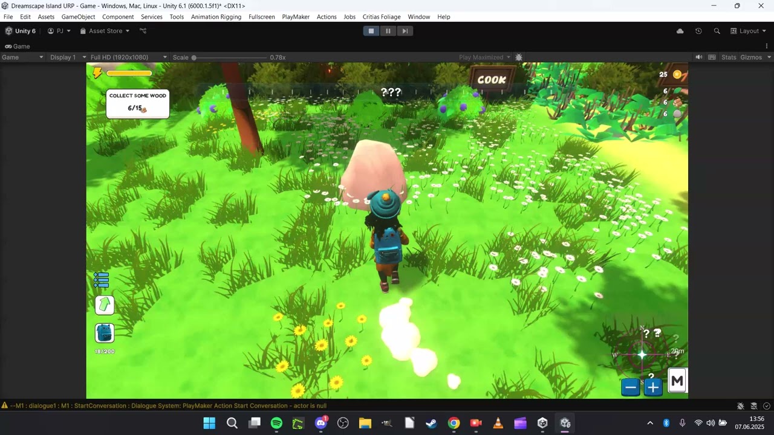Viewport: 774px width, 435px height.
Task: Open VLC media player from taskbar
Action: coord(498,423)
